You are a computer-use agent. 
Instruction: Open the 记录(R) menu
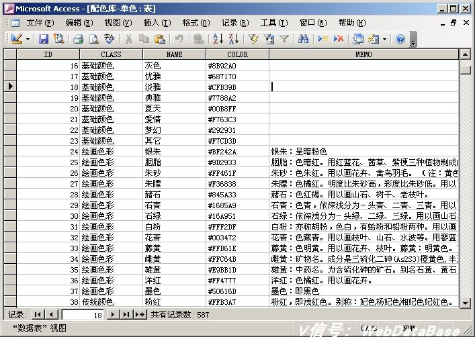point(234,23)
